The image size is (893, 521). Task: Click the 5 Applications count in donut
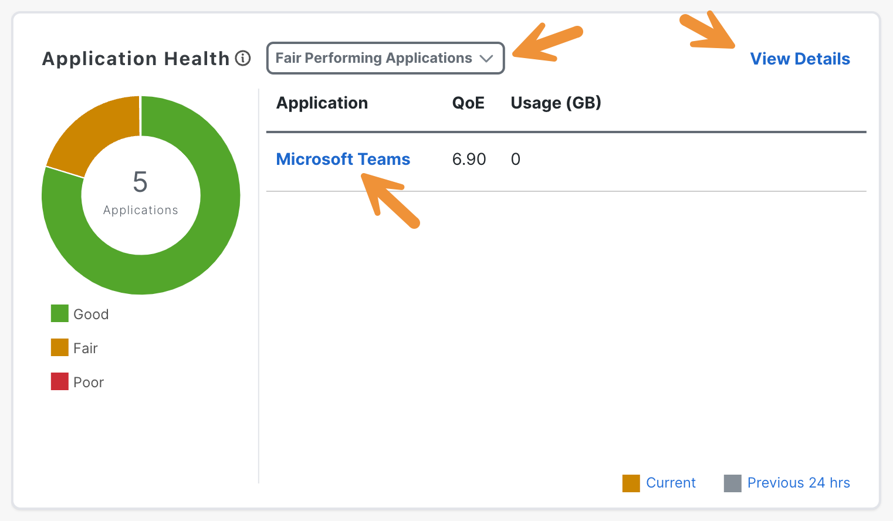click(140, 194)
